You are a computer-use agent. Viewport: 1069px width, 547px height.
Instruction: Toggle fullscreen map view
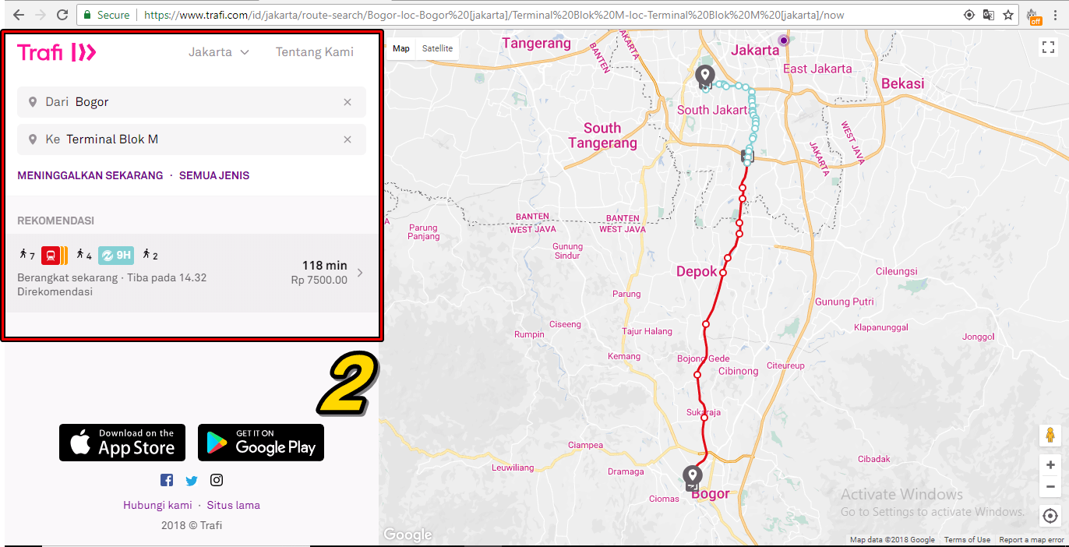pos(1048,48)
